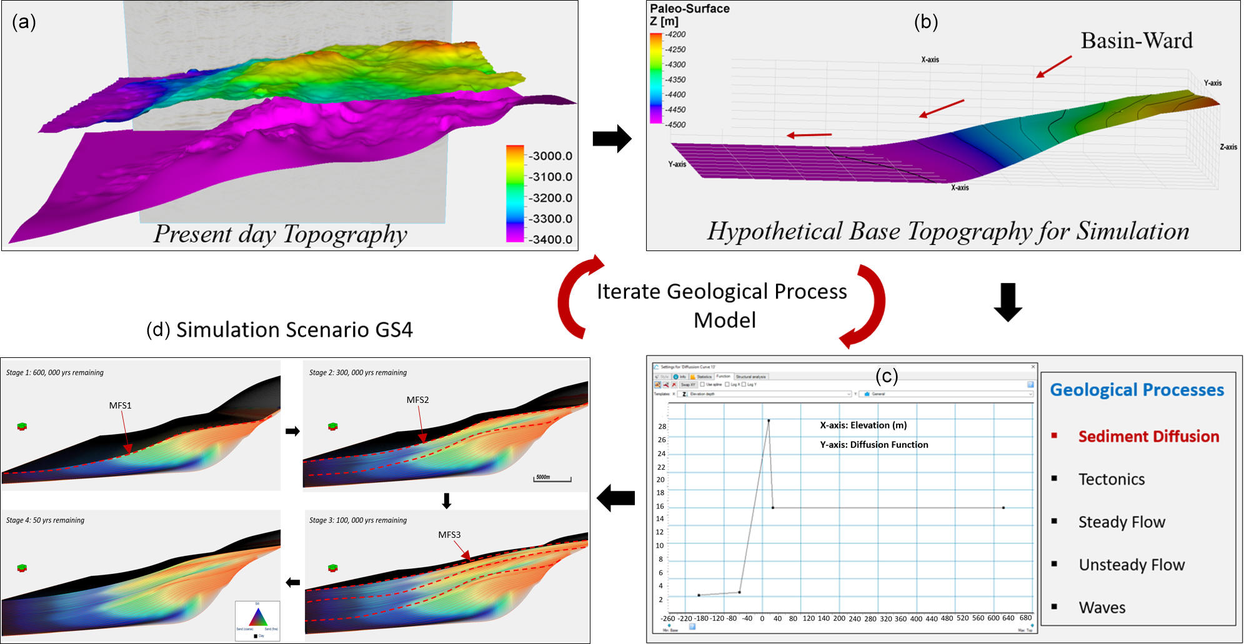Click the blue help icon at top right of dialog
Viewport: 1244px width, 644px height.
(1030, 385)
